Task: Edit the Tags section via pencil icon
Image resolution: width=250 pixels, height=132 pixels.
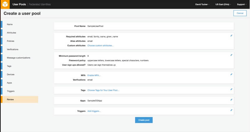Action: (x=231, y=89)
